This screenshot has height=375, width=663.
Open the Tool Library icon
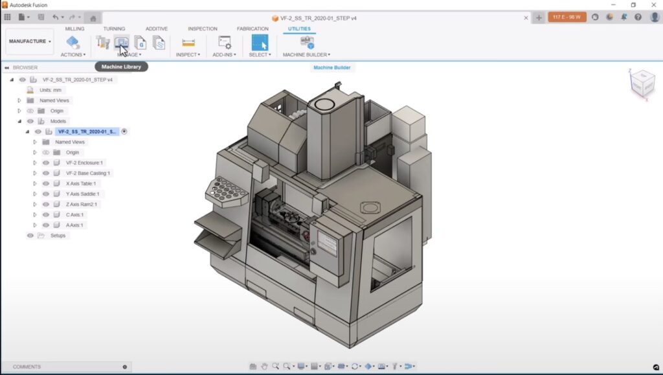pyautogui.click(x=102, y=43)
